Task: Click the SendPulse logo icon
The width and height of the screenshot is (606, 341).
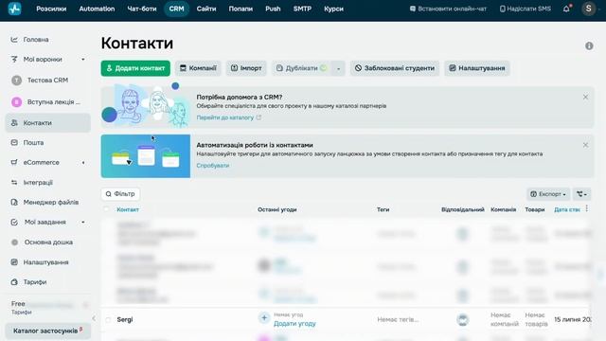Action: point(15,9)
